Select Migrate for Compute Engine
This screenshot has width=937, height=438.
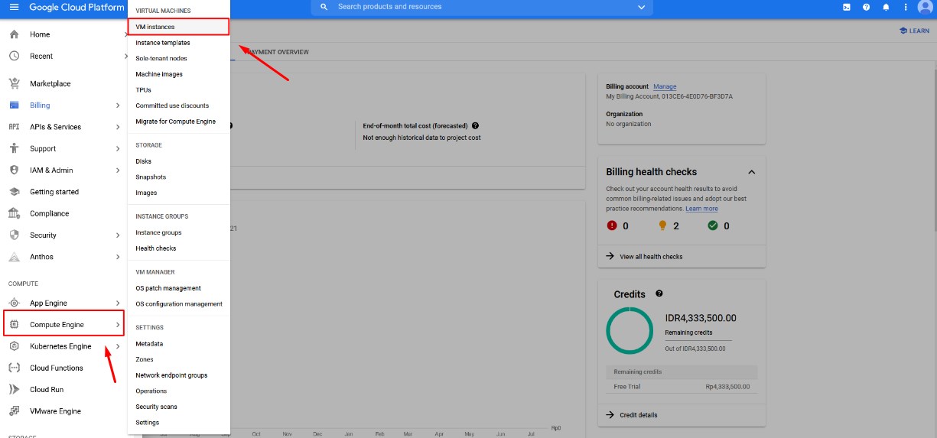(178, 122)
